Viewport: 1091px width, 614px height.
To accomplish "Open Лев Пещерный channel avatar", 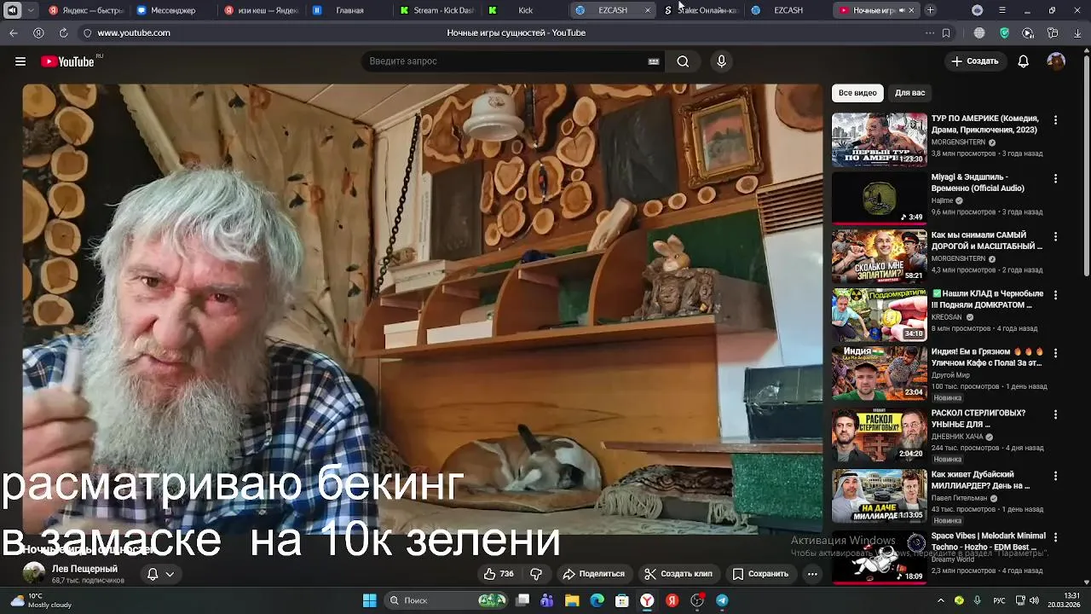I will click(x=34, y=573).
